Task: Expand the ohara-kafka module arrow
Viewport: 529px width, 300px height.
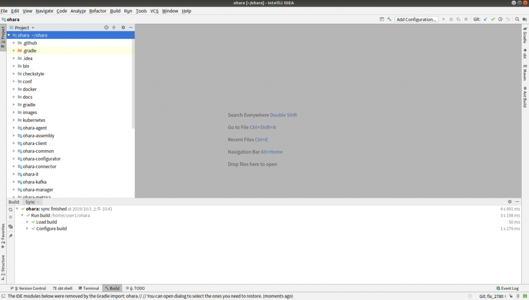Action: [14, 182]
